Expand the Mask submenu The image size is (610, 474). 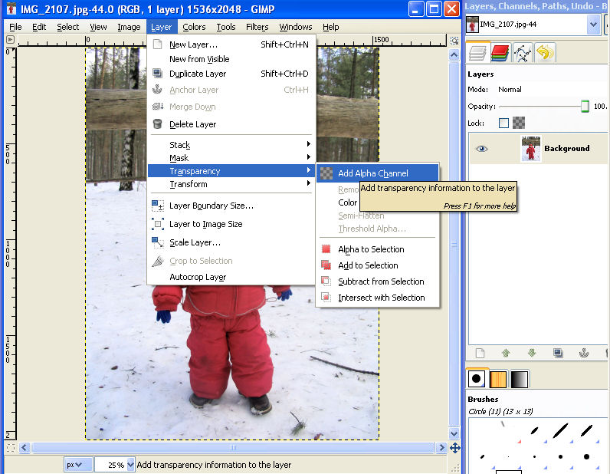(x=231, y=158)
